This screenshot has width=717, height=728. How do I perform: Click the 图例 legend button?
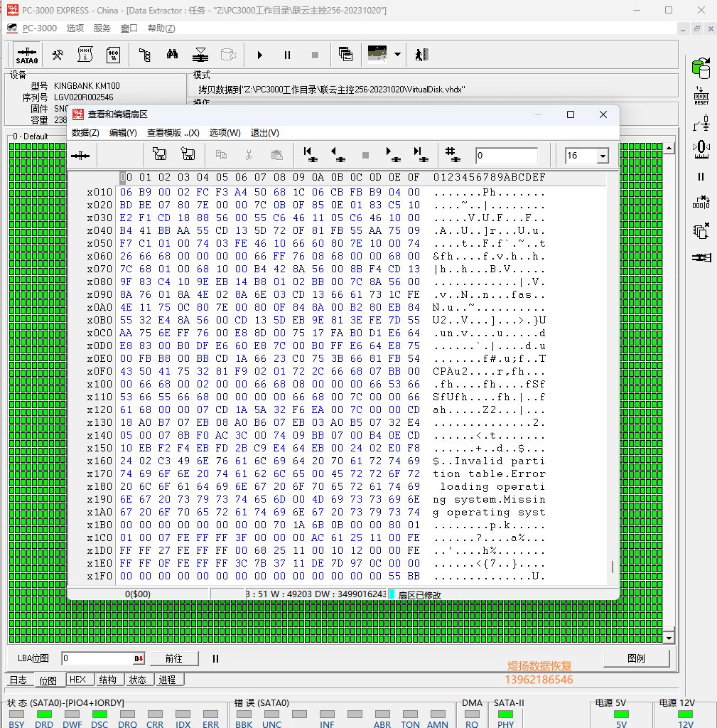636,658
